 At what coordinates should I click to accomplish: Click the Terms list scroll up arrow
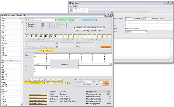tap(22, 18)
